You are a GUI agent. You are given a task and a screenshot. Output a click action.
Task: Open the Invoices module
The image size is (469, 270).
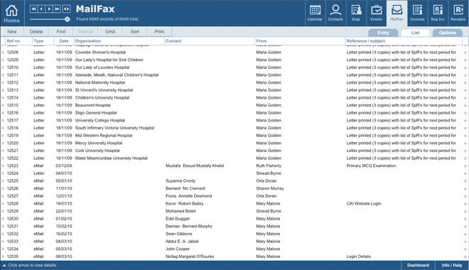[417, 13]
